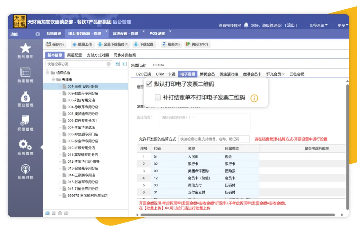Click 批量上传 toolbar button
The image size is (357, 230).
pyautogui.click(x=82, y=44)
